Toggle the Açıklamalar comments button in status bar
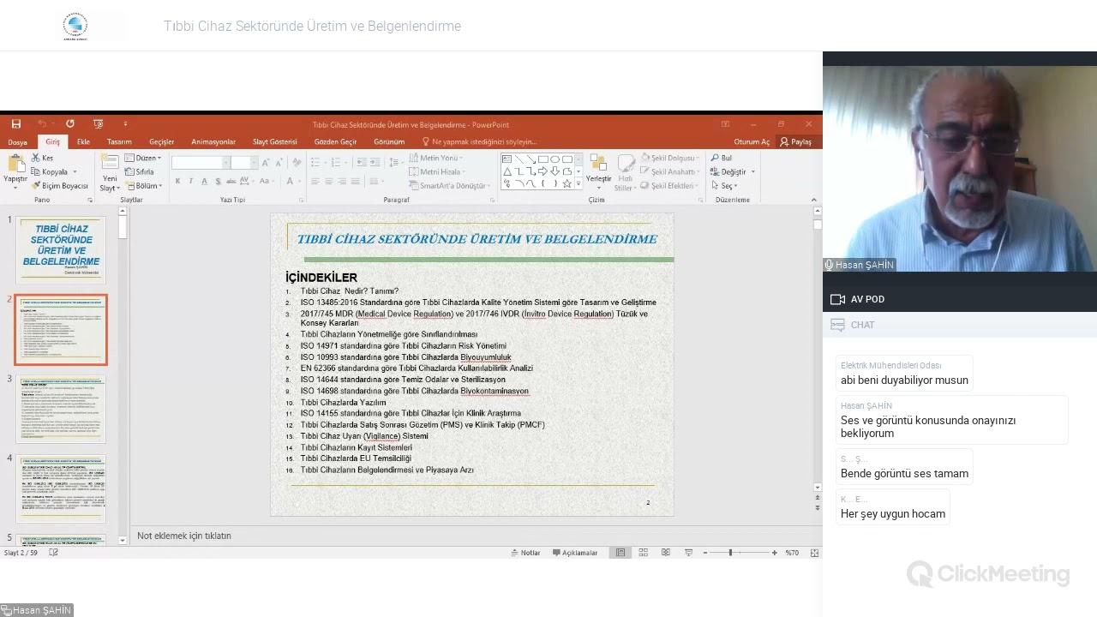Image resolution: width=1097 pixels, height=617 pixels. 575,553
